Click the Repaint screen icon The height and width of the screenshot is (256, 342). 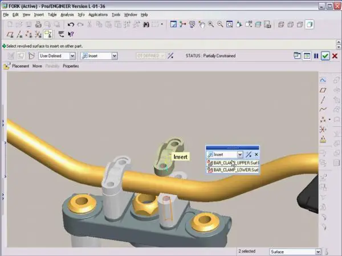(x=173, y=24)
